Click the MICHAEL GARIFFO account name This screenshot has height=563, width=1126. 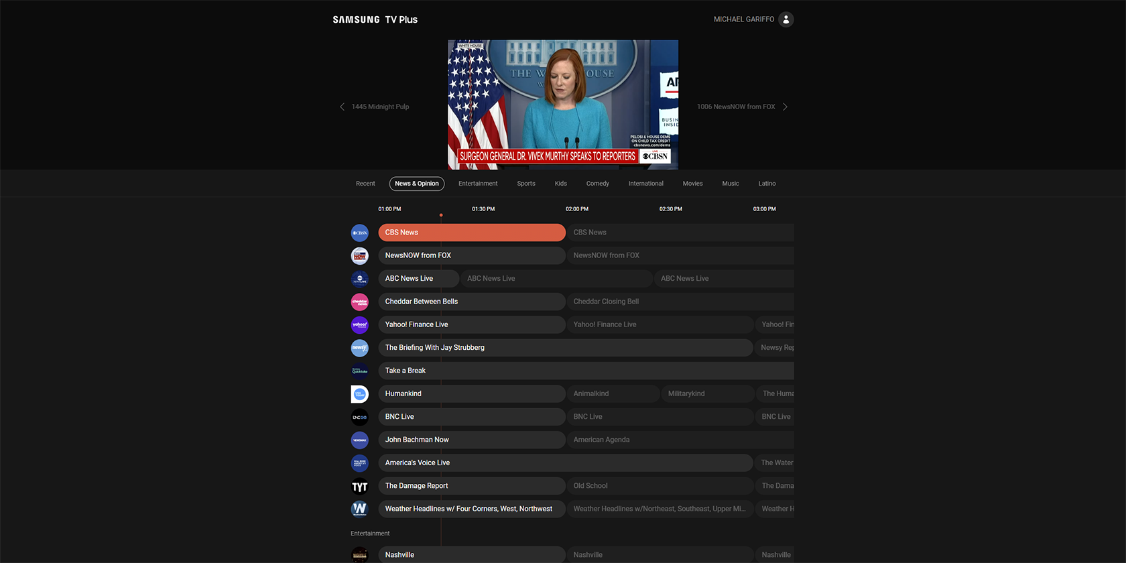[x=744, y=19]
